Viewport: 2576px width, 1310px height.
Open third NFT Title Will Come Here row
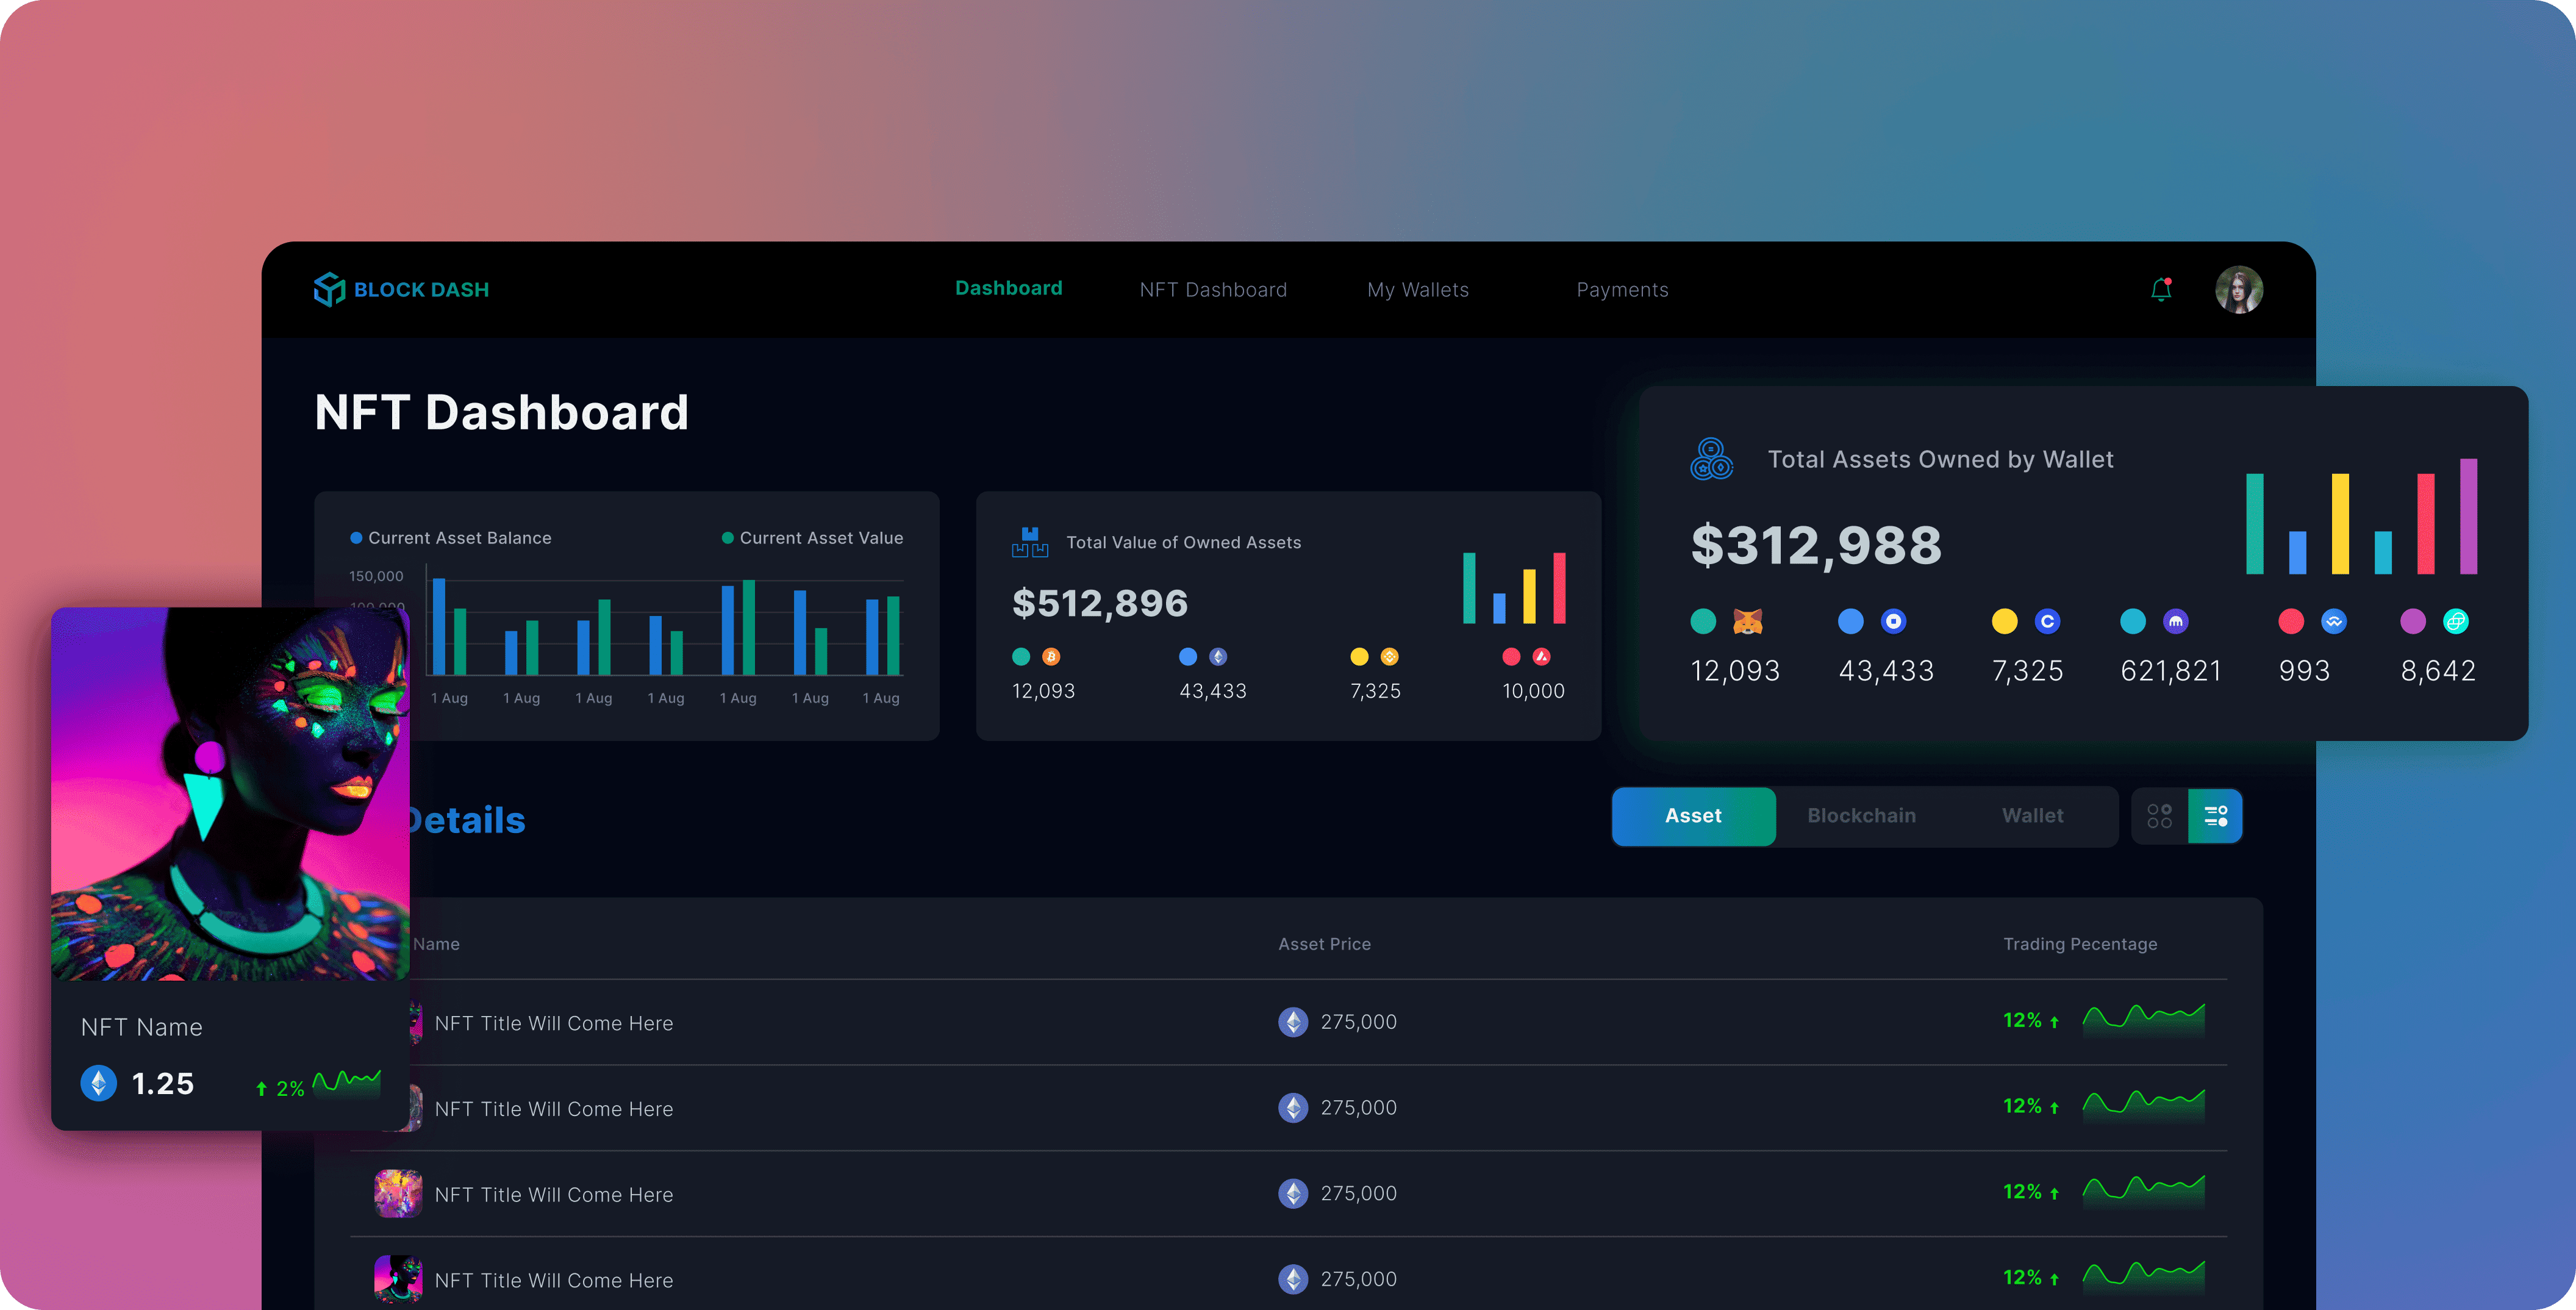click(x=1288, y=1194)
